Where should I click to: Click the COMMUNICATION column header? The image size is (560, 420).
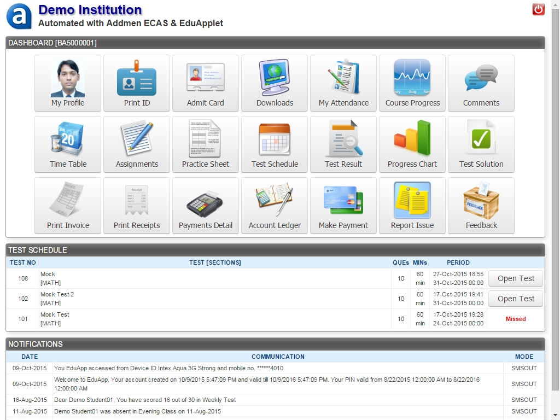(x=278, y=357)
